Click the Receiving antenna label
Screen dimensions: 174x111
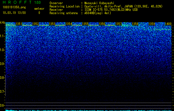point(64,13)
